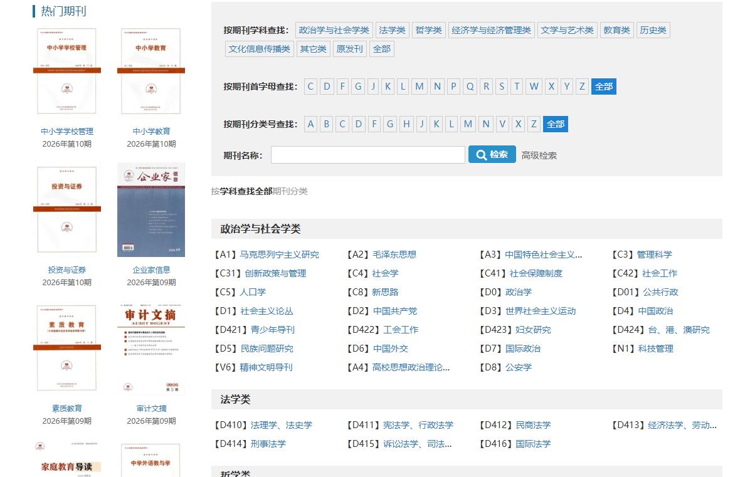Focus the 期刊名称 search input field
Screen dimensions: 750x477
tap(368, 155)
